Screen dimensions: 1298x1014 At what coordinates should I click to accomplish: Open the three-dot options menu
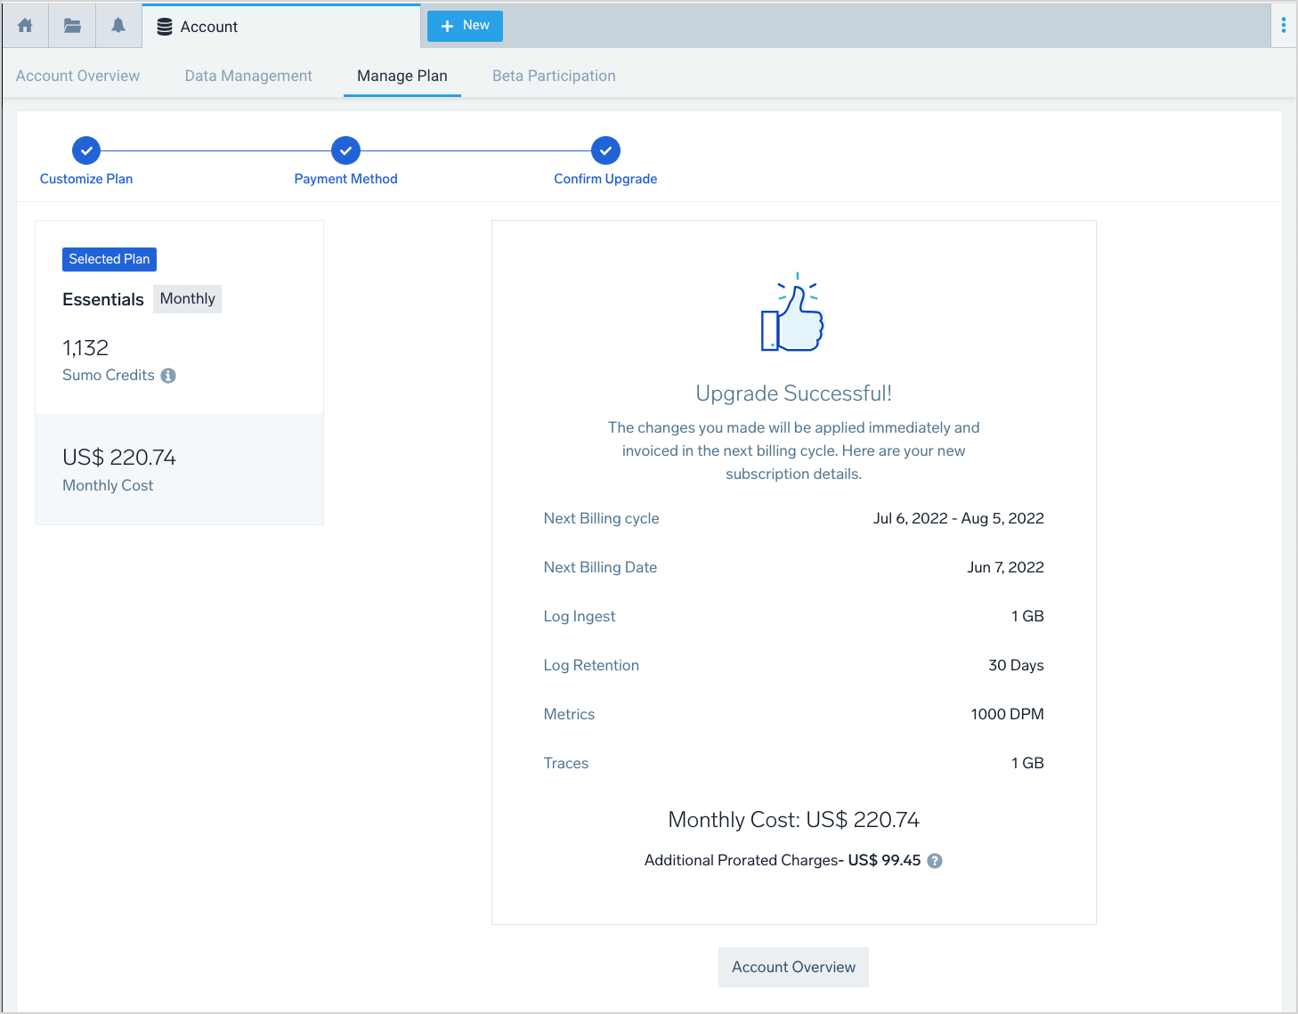(x=1283, y=26)
